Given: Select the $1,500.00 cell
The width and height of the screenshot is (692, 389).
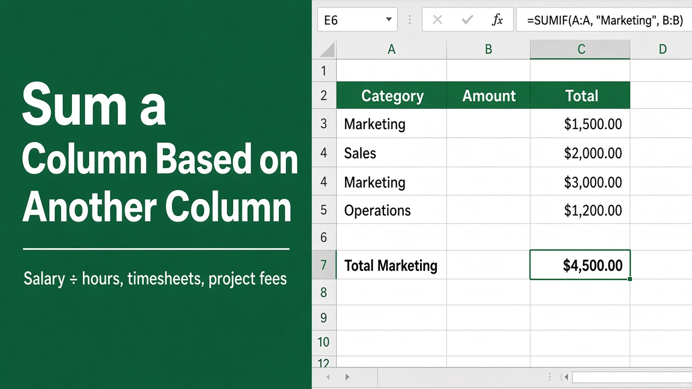Looking at the screenshot, I should point(581,124).
